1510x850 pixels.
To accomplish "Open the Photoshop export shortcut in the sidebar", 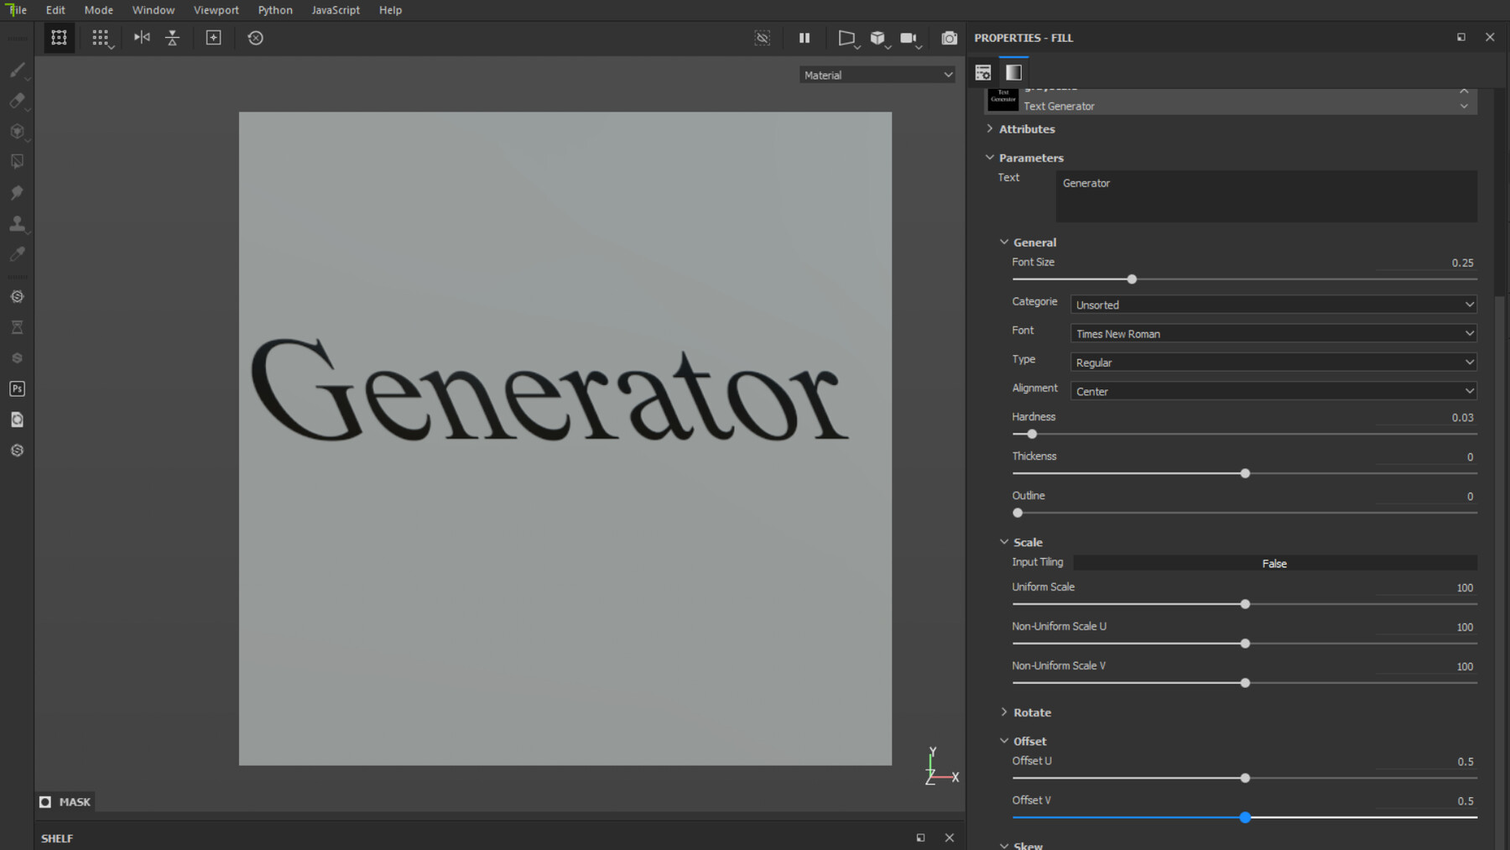I will (x=17, y=388).
